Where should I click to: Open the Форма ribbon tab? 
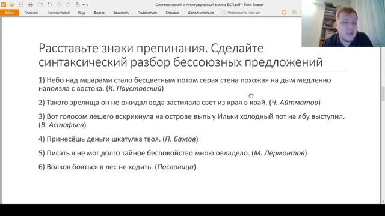pyautogui.click(x=99, y=13)
